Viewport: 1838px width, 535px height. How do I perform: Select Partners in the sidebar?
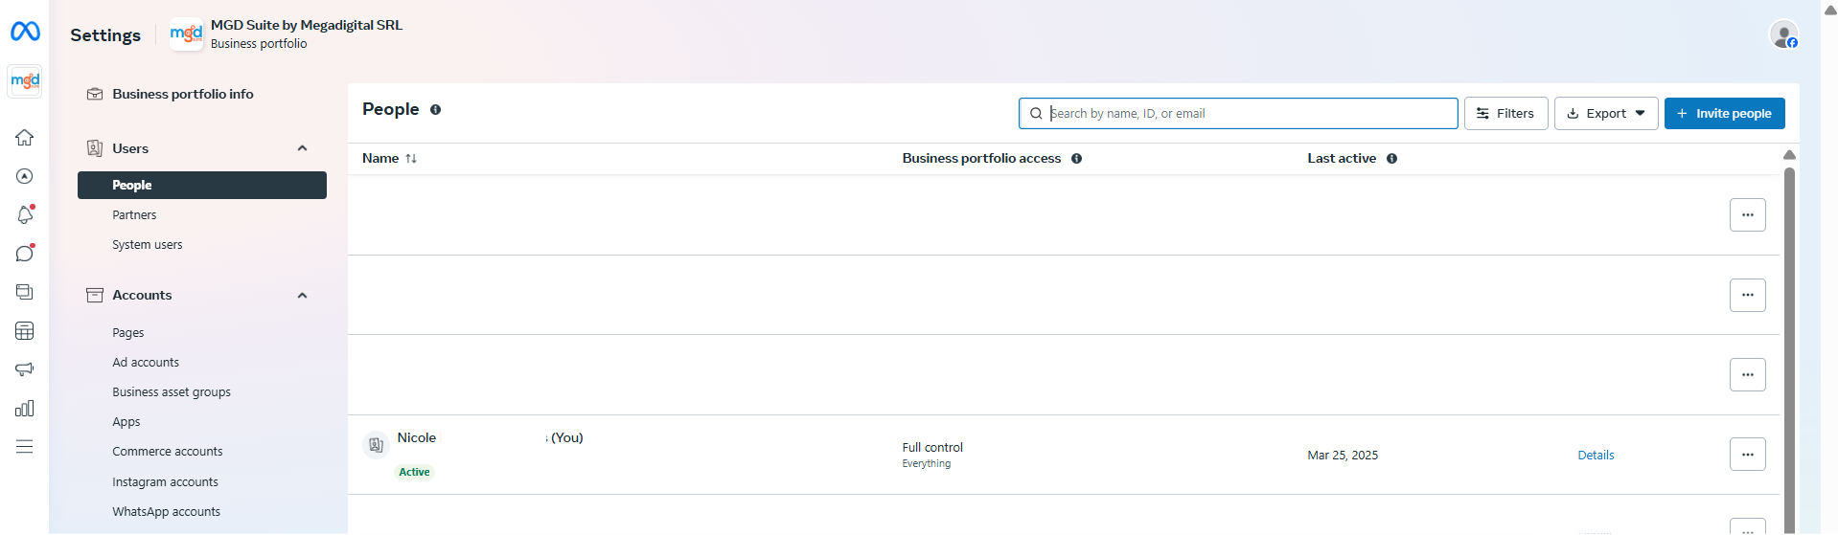pos(134,215)
